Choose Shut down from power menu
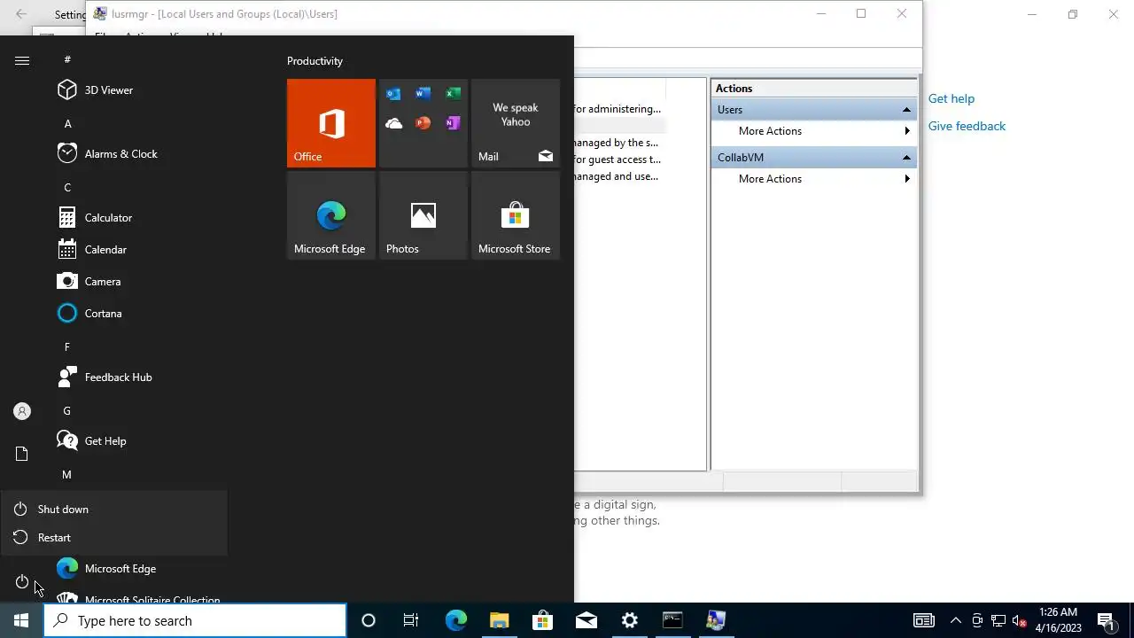Image resolution: width=1134 pixels, height=638 pixels. [113, 510]
